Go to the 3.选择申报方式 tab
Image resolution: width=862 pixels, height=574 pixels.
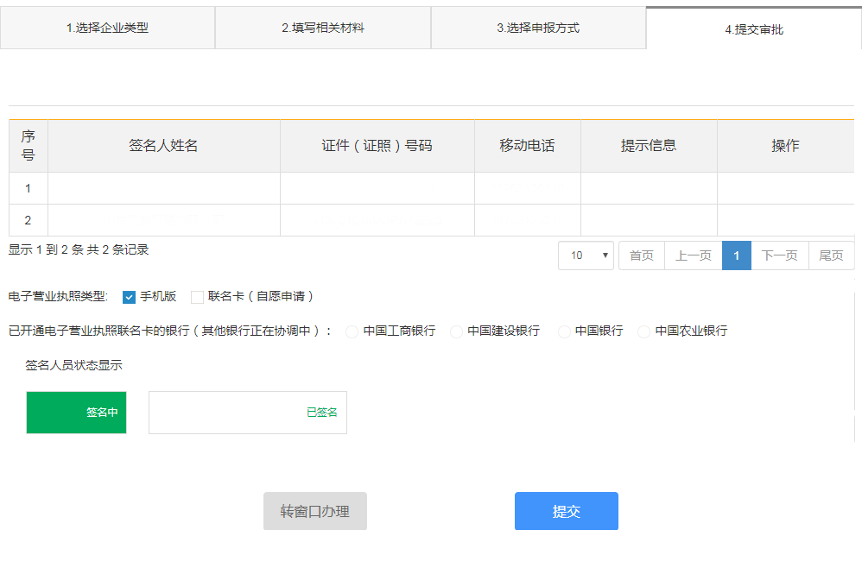click(538, 28)
